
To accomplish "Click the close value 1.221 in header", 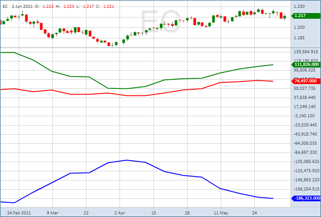I will point(109,7).
